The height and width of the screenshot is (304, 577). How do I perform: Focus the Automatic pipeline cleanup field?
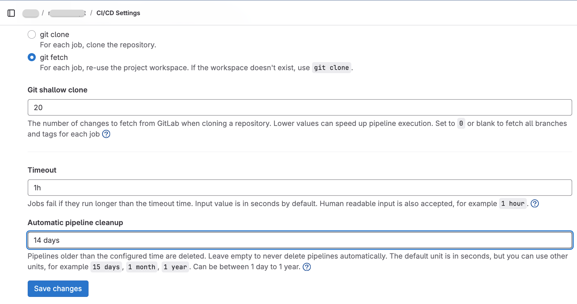[299, 240]
